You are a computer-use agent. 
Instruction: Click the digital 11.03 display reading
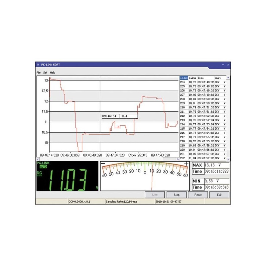pos(68,180)
